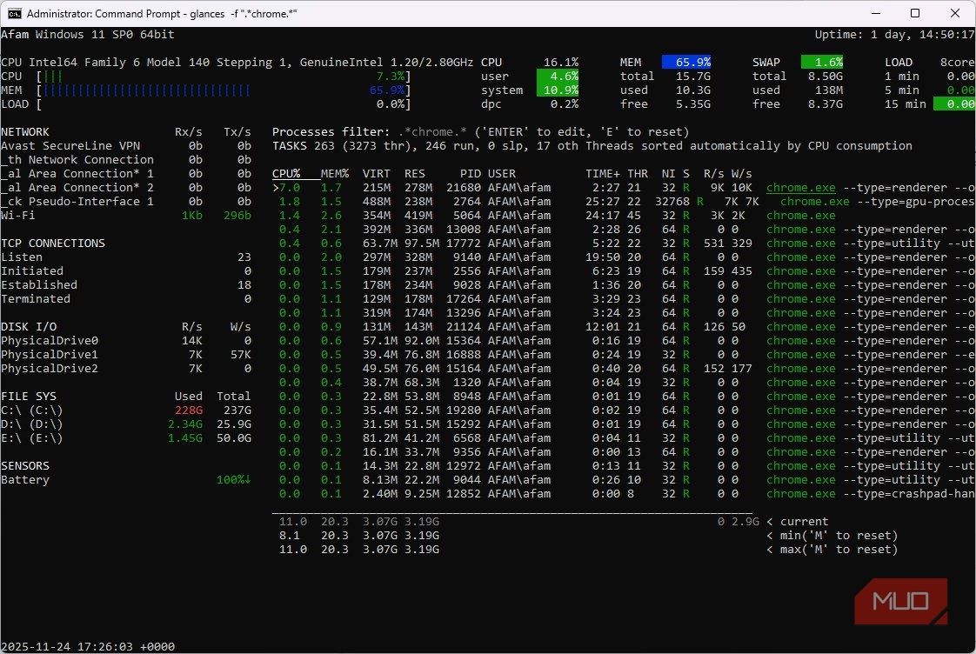976x654 pixels.
Task: Click the CPU% column header
Action: pos(286,174)
